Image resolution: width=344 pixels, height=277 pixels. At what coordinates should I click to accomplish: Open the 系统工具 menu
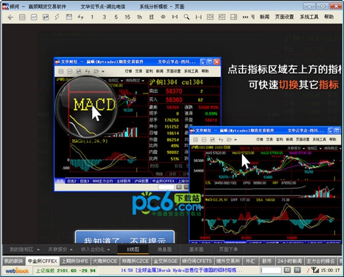pyautogui.click(x=309, y=17)
